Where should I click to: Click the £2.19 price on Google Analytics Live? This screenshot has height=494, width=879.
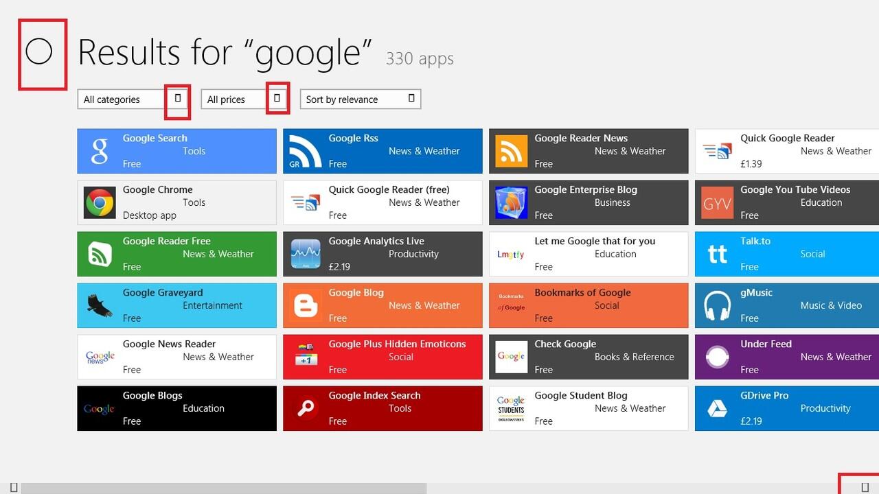(339, 267)
